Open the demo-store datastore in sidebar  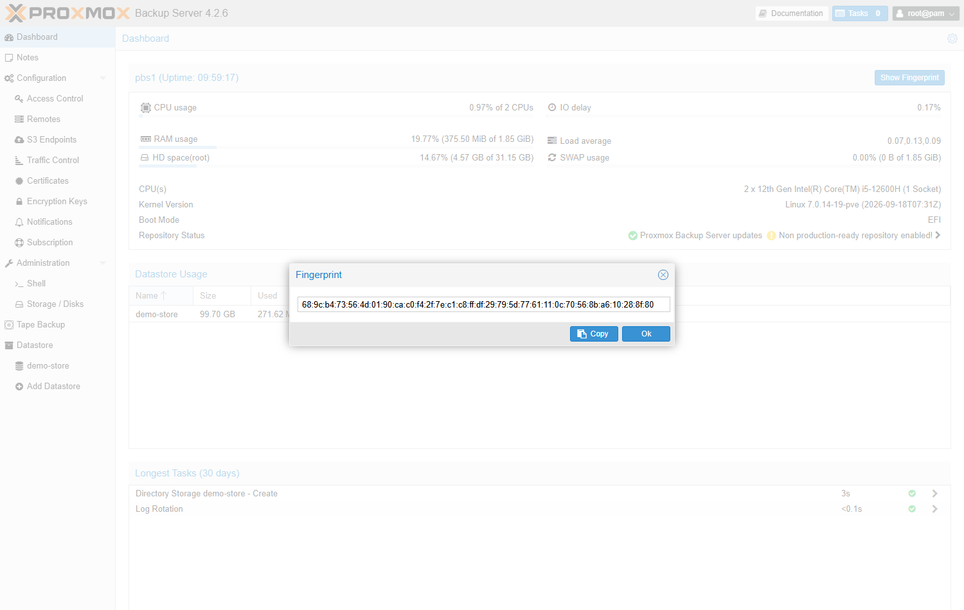click(x=57, y=366)
